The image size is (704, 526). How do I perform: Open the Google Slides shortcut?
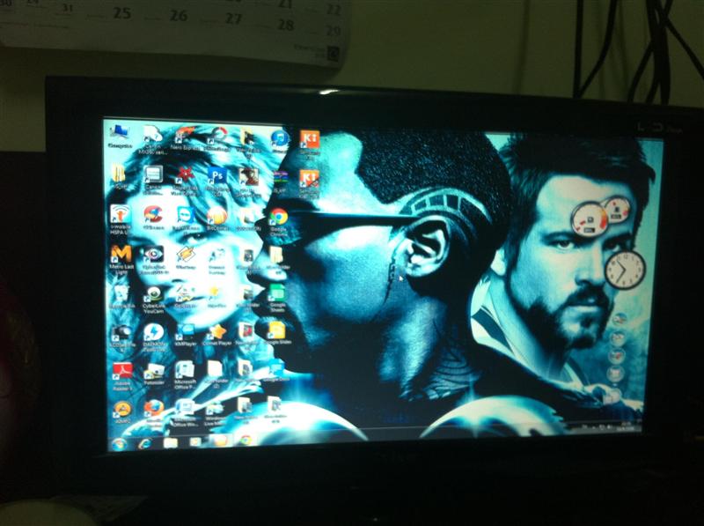[x=278, y=334]
